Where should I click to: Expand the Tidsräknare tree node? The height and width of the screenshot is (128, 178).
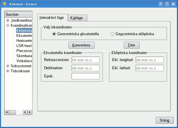point(8,71)
